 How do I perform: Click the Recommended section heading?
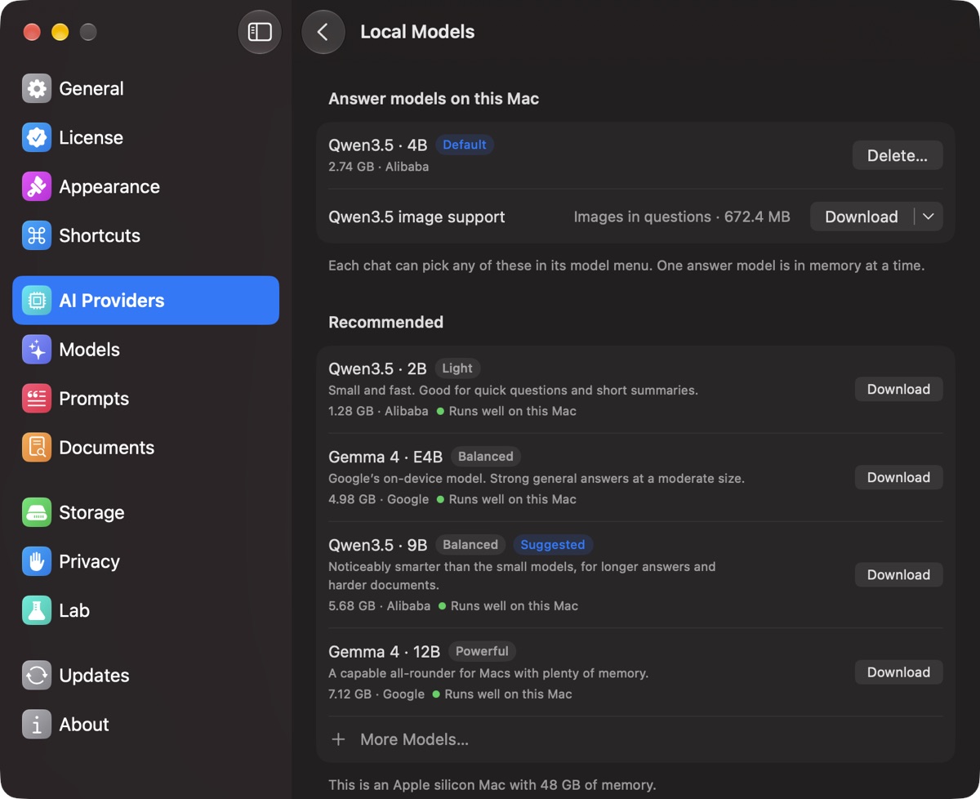click(385, 323)
